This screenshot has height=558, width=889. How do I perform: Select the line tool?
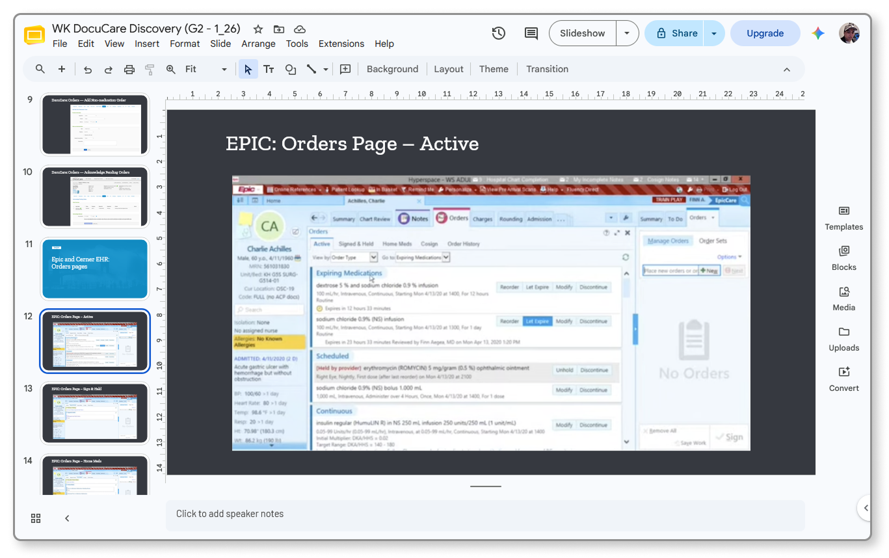312,69
